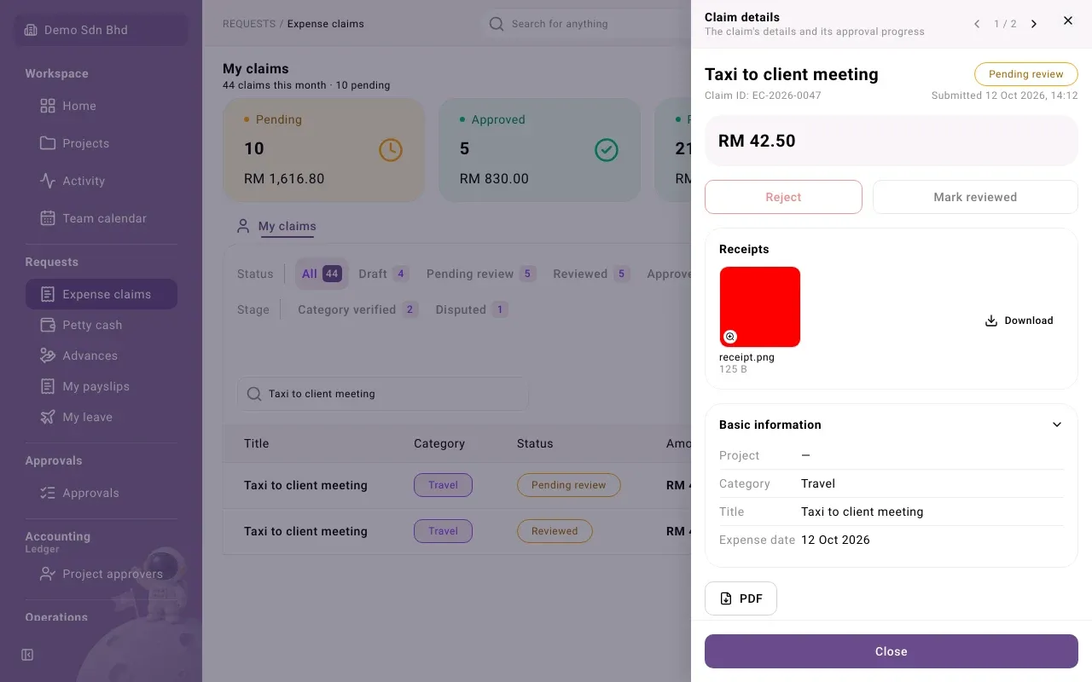Open Petty cash section

102,325
